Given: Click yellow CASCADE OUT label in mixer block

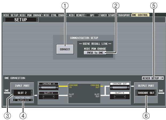Looking at the screenshot, I should tap(95, 86).
